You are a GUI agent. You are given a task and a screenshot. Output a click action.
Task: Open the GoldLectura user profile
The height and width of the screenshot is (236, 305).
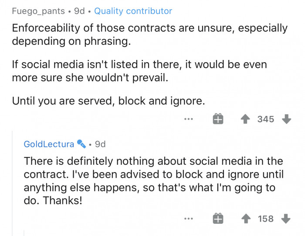click(49, 144)
